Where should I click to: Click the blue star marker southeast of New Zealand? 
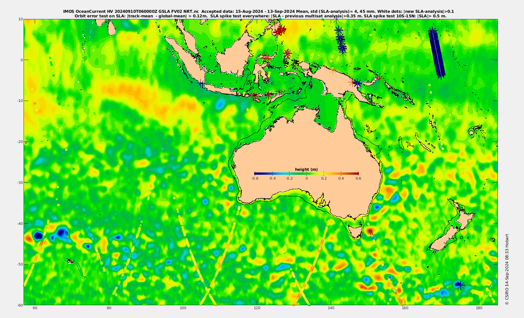[x=461, y=285]
